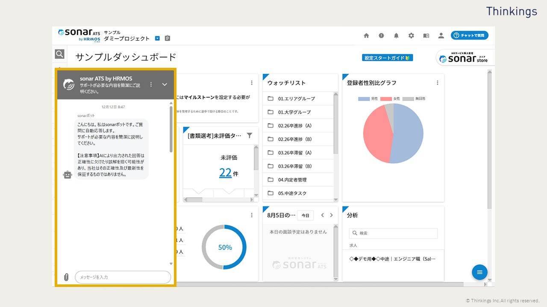This screenshot has height=307, width=547.
Task: Open the help manual book icon
Action: pos(426,36)
